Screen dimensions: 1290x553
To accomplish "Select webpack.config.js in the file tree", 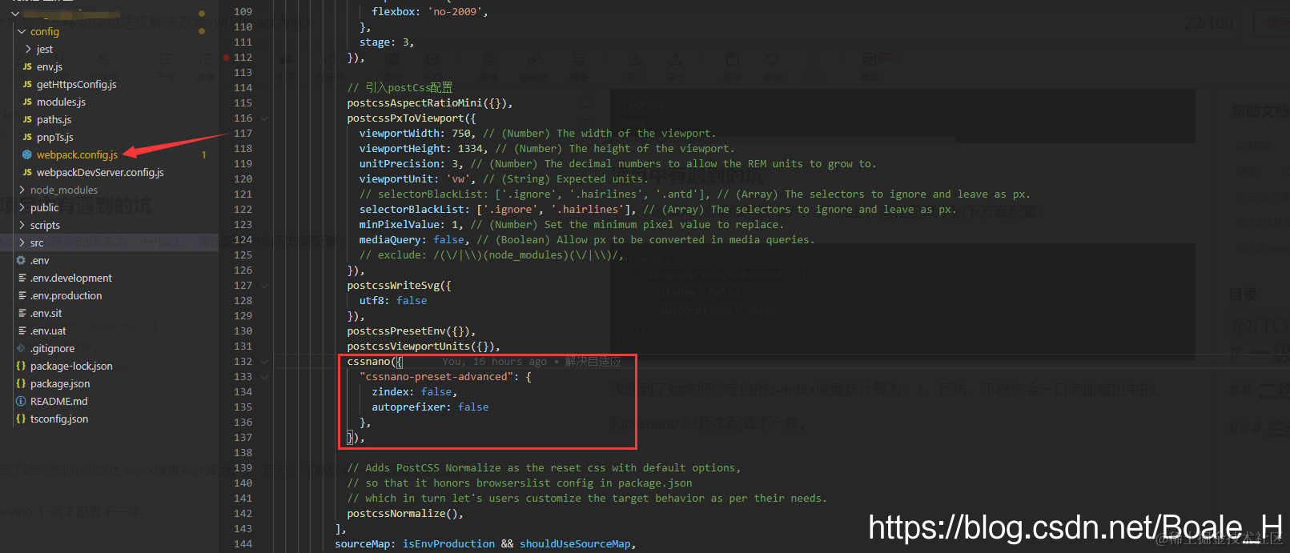I will [x=77, y=155].
